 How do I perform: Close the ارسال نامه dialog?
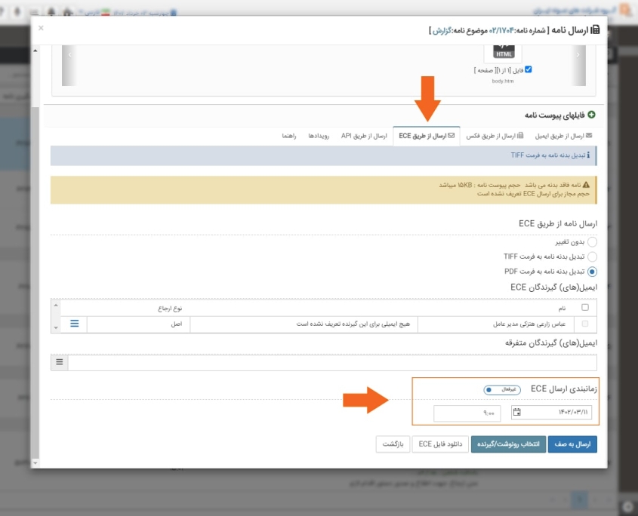coord(41,28)
